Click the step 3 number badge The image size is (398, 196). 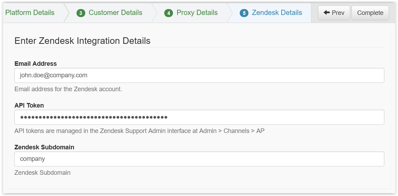tap(81, 13)
